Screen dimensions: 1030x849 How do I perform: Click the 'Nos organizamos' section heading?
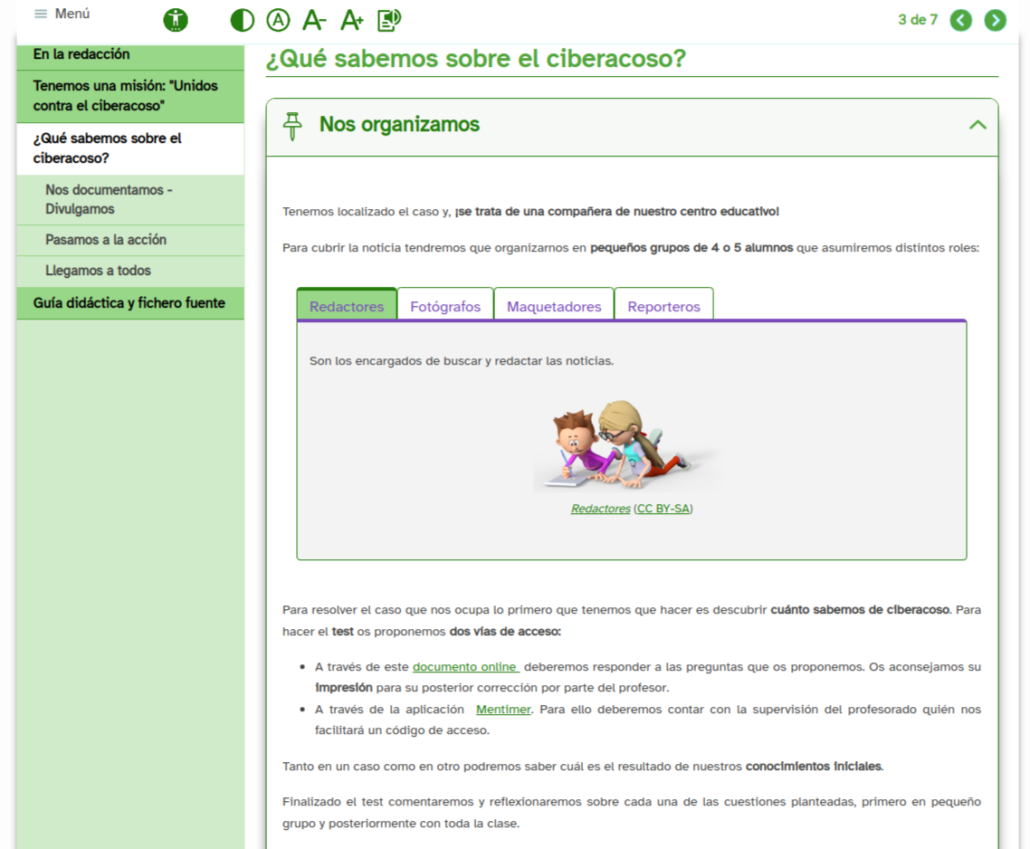(x=399, y=124)
